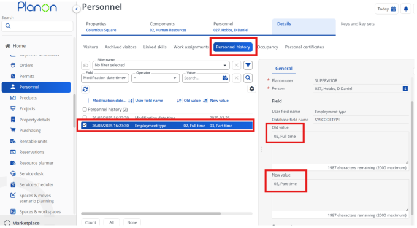Viewport: 417px width, 228px height.
Task: Click the sidebar search input field
Action: click(x=37, y=26)
